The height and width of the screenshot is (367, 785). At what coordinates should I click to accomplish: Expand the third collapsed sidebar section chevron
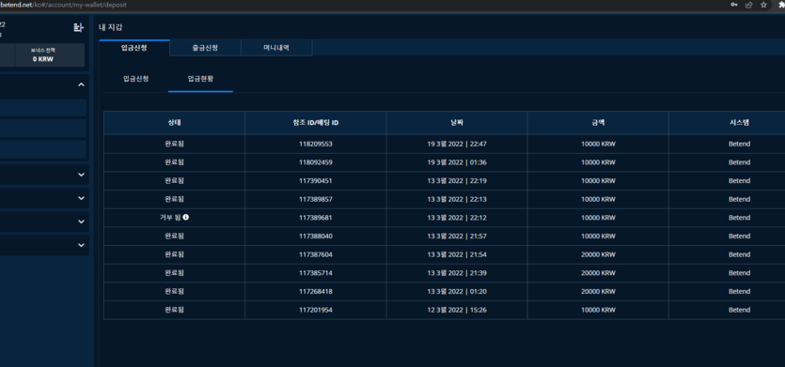81,222
